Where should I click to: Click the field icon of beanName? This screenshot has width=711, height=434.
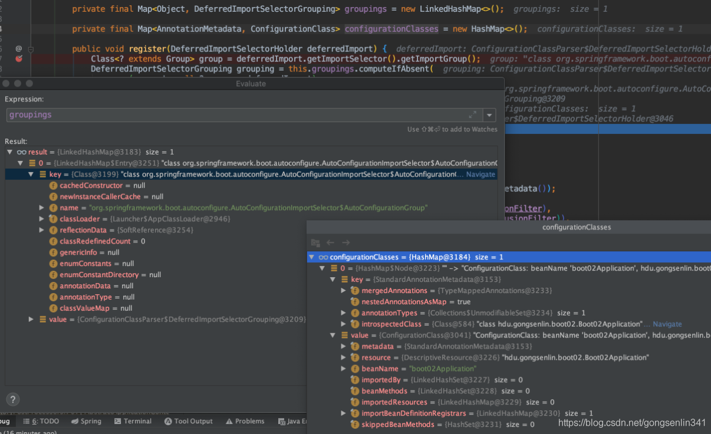click(355, 369)
